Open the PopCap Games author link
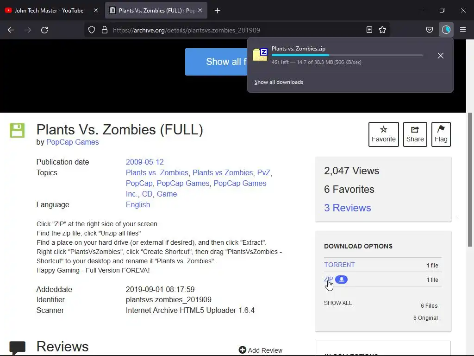Screen dimensions: 474x356 tap(73, 142)
